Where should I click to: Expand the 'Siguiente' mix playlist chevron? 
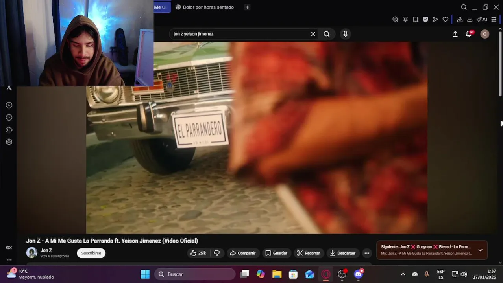(x=480, y=250)
